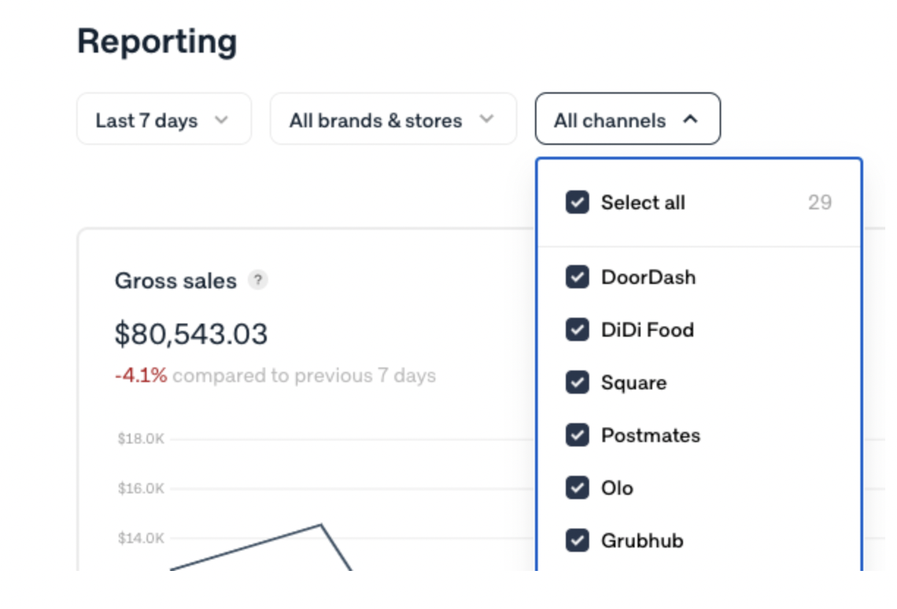Deselect the DiDi Food channel checkbox
Image resolution: width=897 pixels, height=609 pixels.
(577, 330)
